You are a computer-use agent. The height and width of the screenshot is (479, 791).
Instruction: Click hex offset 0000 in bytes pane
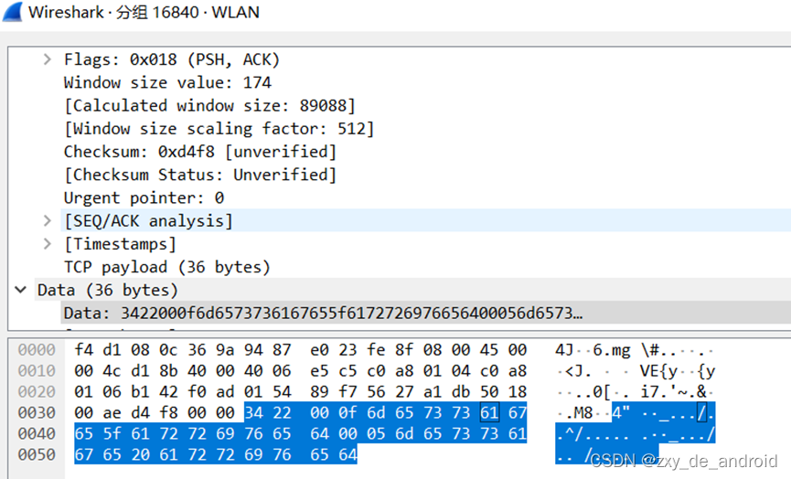coord(37,349)
